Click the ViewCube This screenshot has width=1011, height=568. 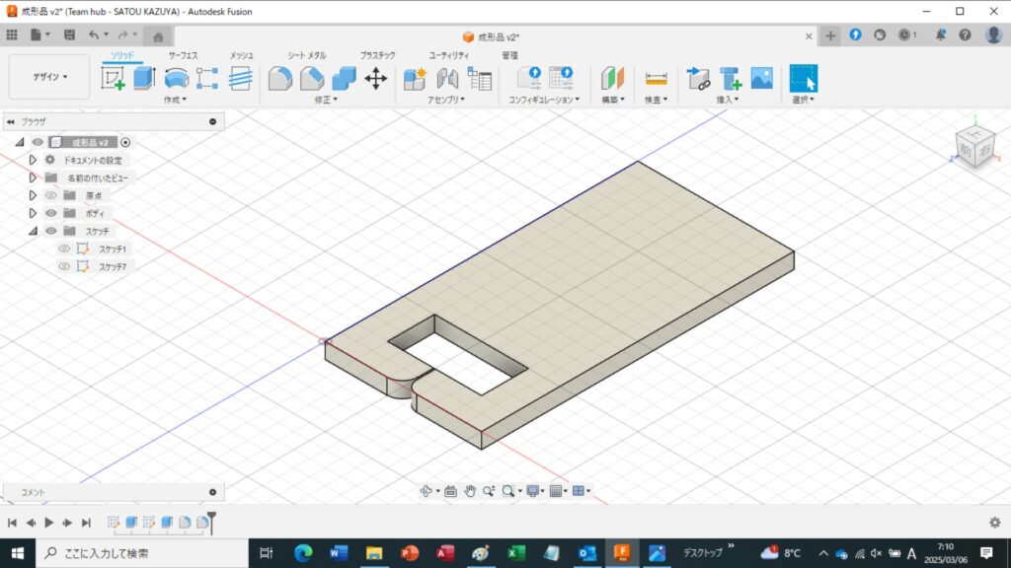click(x=974, y=148)
